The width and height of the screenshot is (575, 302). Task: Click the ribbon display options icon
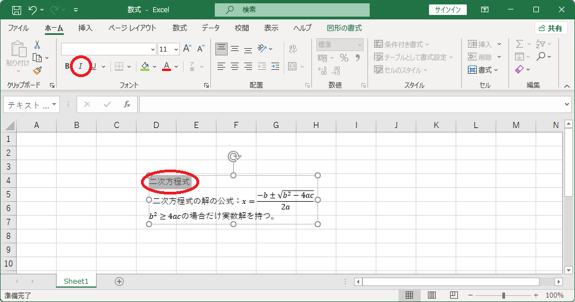coord(485,10)
